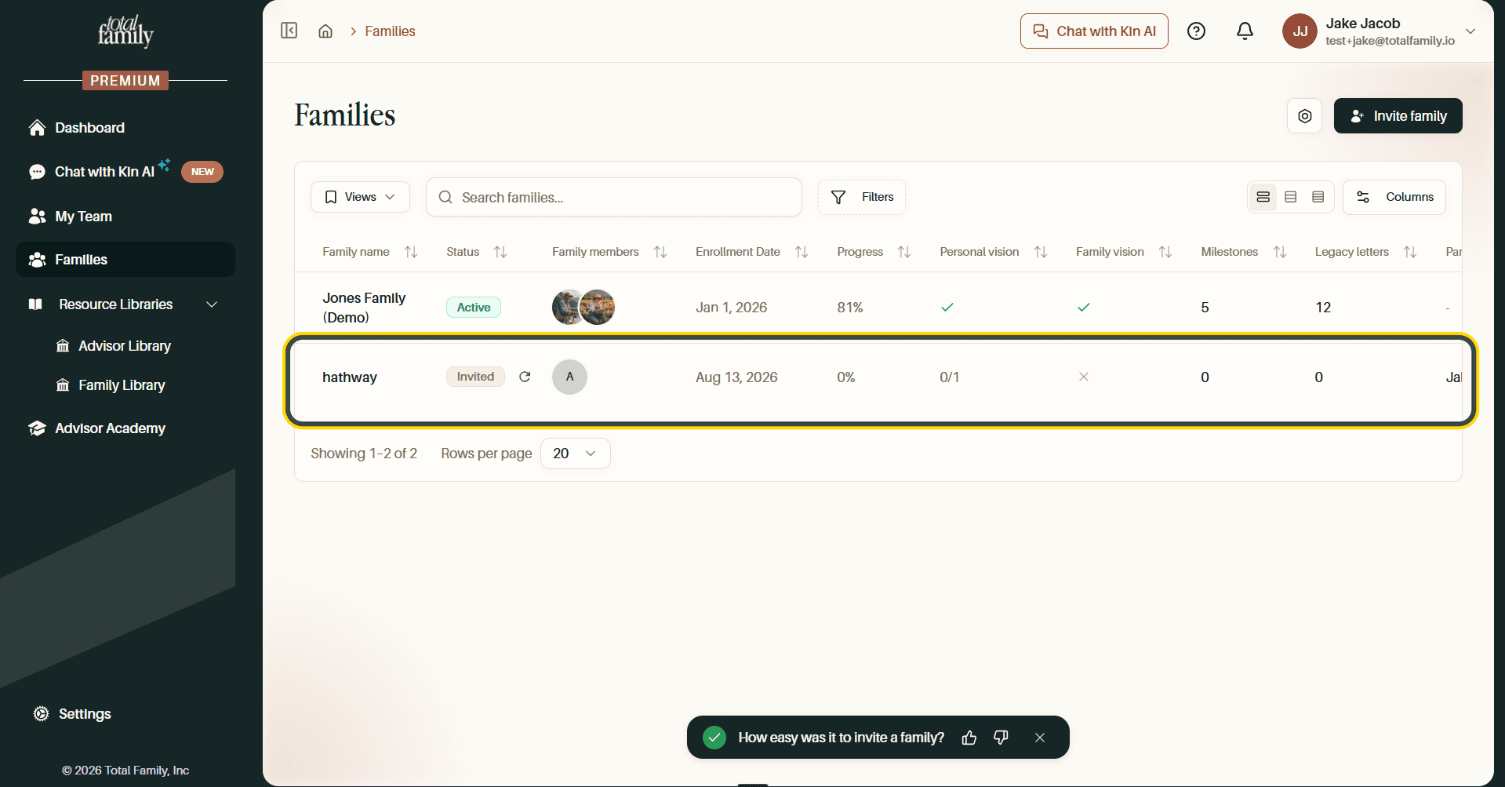The image size is (1505, 787).
Task: Click the Aug 13, 2026 enrollment date
Action: click(x=736, y=377)
